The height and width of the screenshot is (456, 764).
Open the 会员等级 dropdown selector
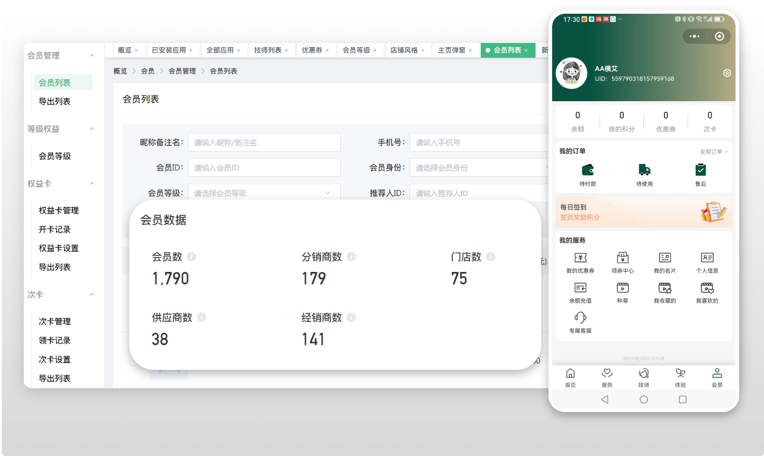point(264,193)
